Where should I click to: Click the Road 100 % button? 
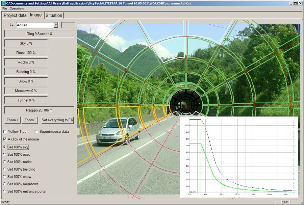(26, 53)
